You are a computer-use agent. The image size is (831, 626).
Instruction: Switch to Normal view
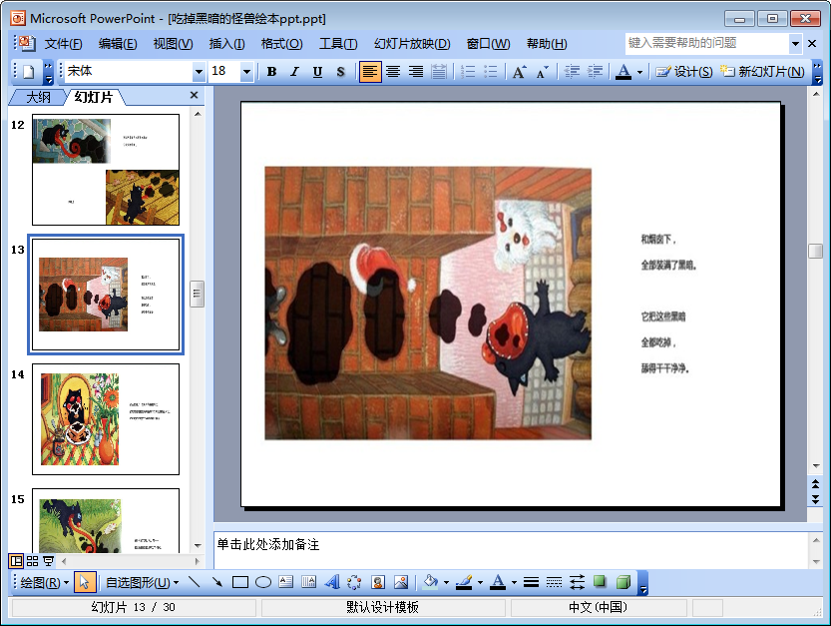(16, 561)
